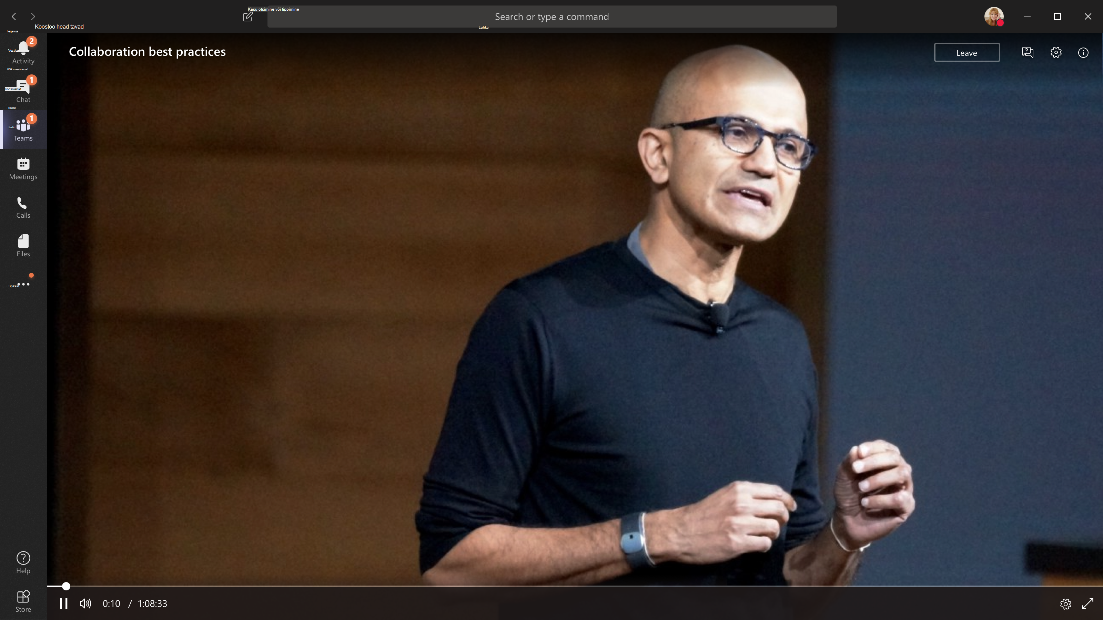Click Search or type a command
Image resolution: width=1103 pixels, height=620 pixels.
(551, 17)
